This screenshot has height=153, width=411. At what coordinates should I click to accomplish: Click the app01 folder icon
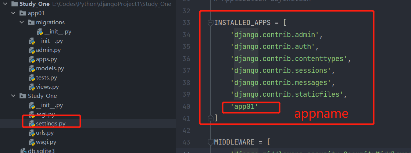pos(23,13)
